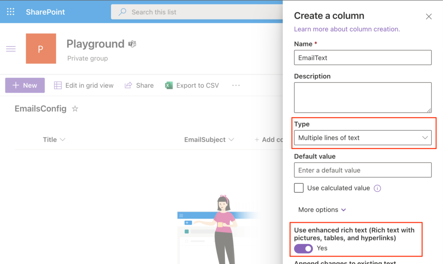Open Learn more about column creation

point(347,29)
